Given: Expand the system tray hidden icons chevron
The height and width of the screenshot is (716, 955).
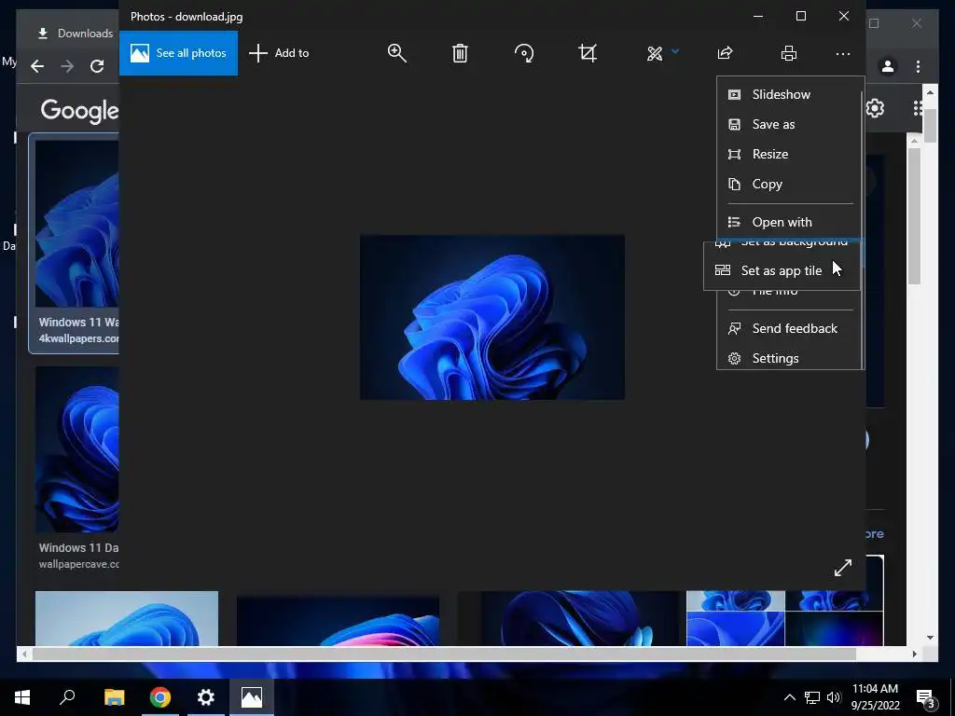Looking at the screenshot, I should [x=789, y=697].
